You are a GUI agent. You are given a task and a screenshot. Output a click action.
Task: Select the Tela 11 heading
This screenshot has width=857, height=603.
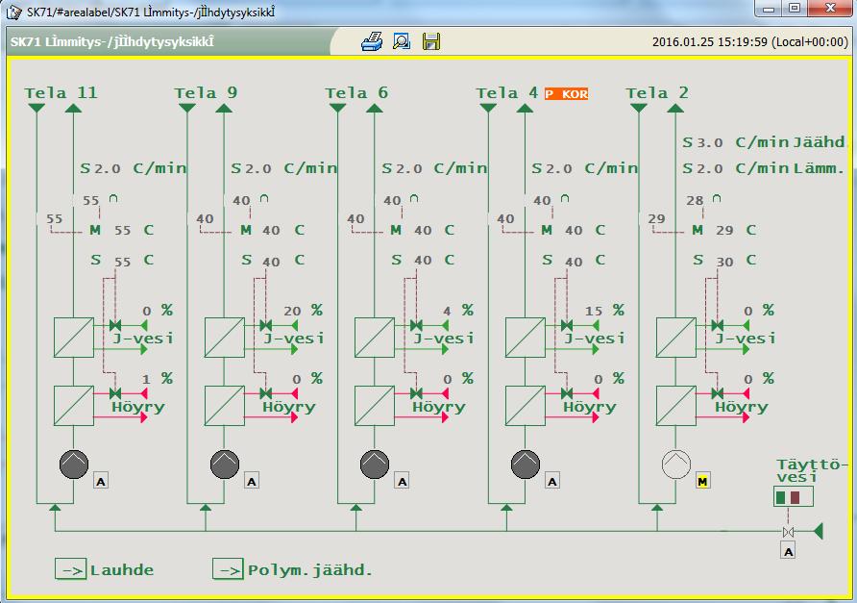pyautogui.click(x=61, y=92)
